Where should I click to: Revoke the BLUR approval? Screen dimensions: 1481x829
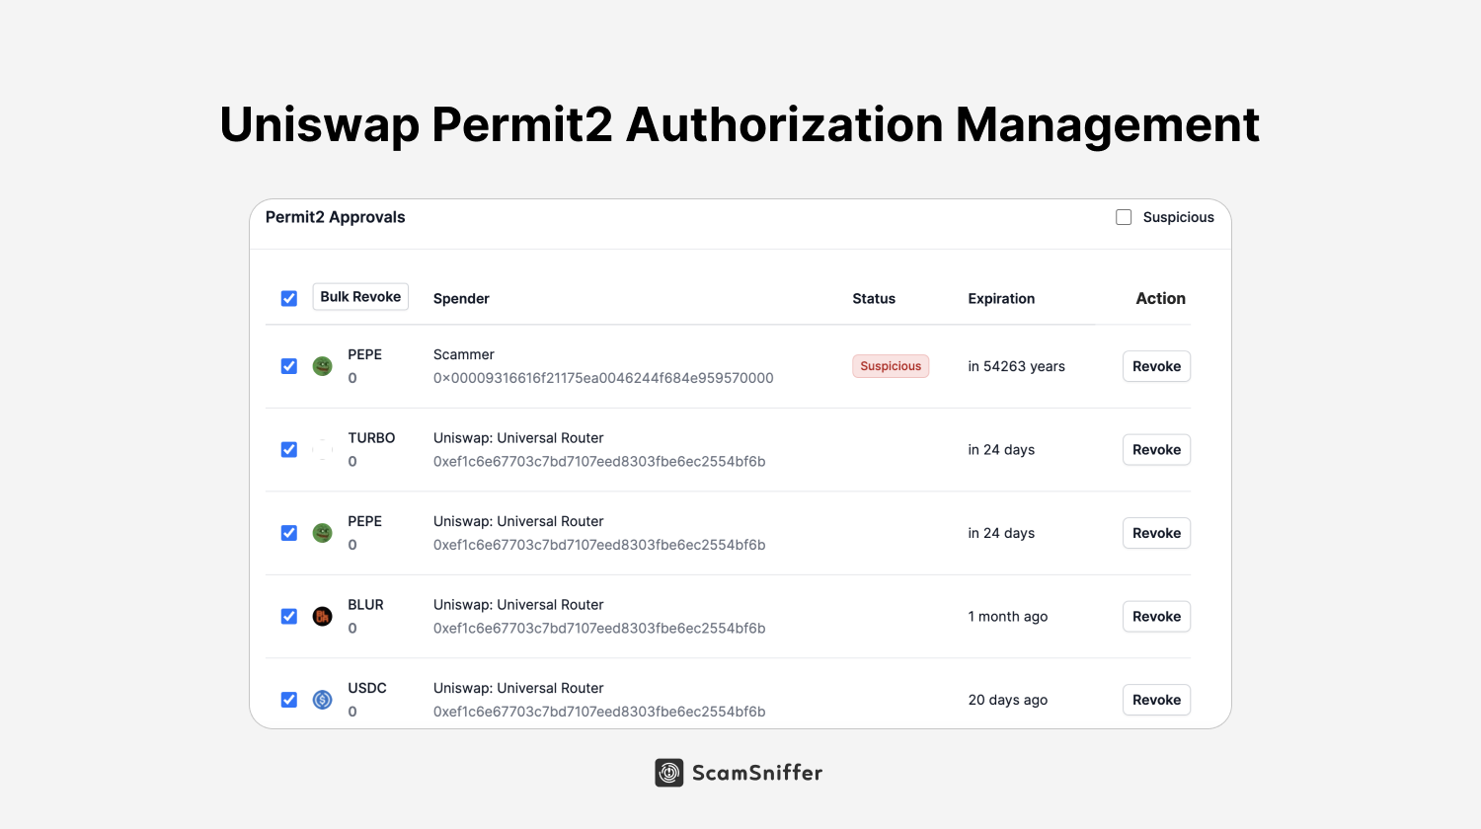tap(1156, 616)
